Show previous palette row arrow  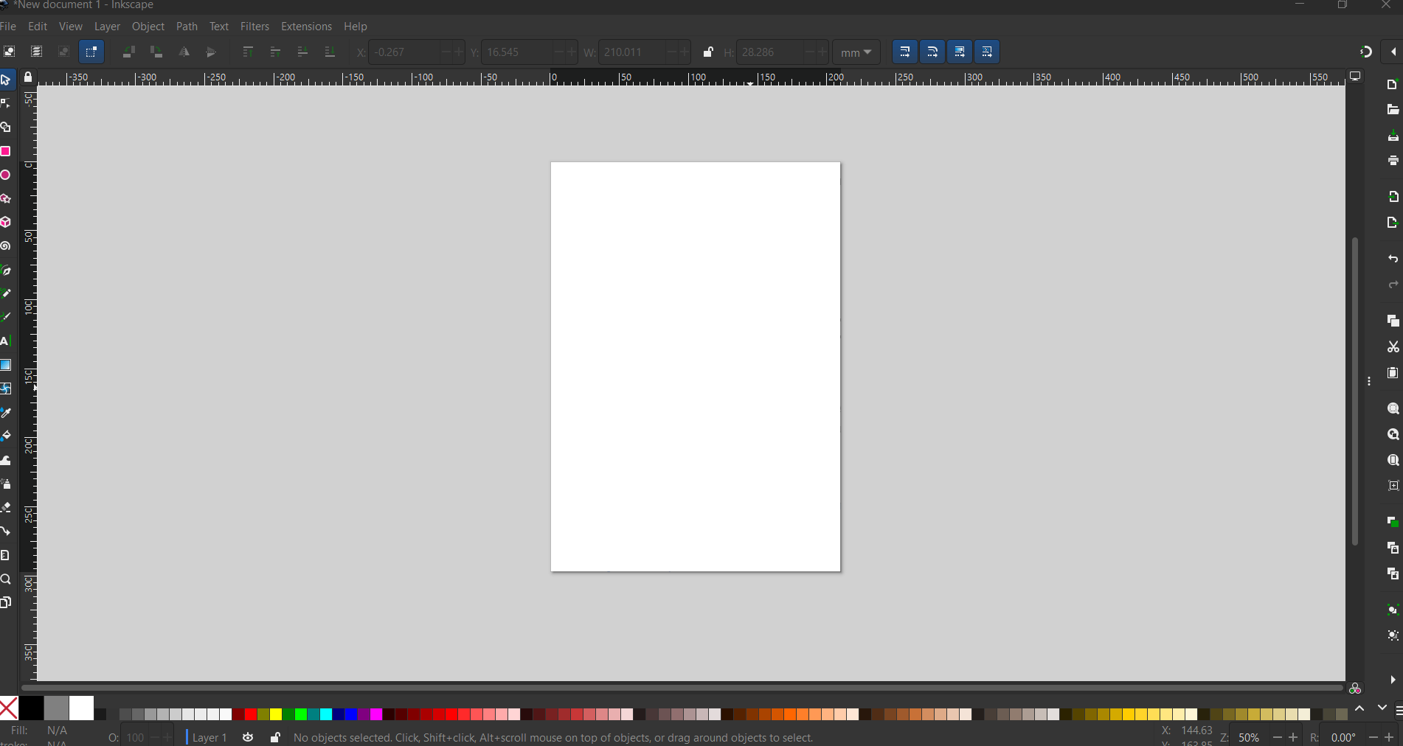pyautogui.click(x=1359, y=708)
